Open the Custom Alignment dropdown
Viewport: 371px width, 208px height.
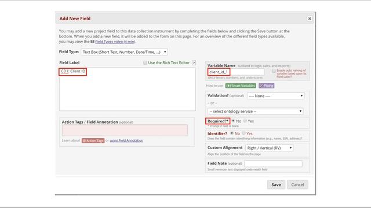[x=270, y=148]
